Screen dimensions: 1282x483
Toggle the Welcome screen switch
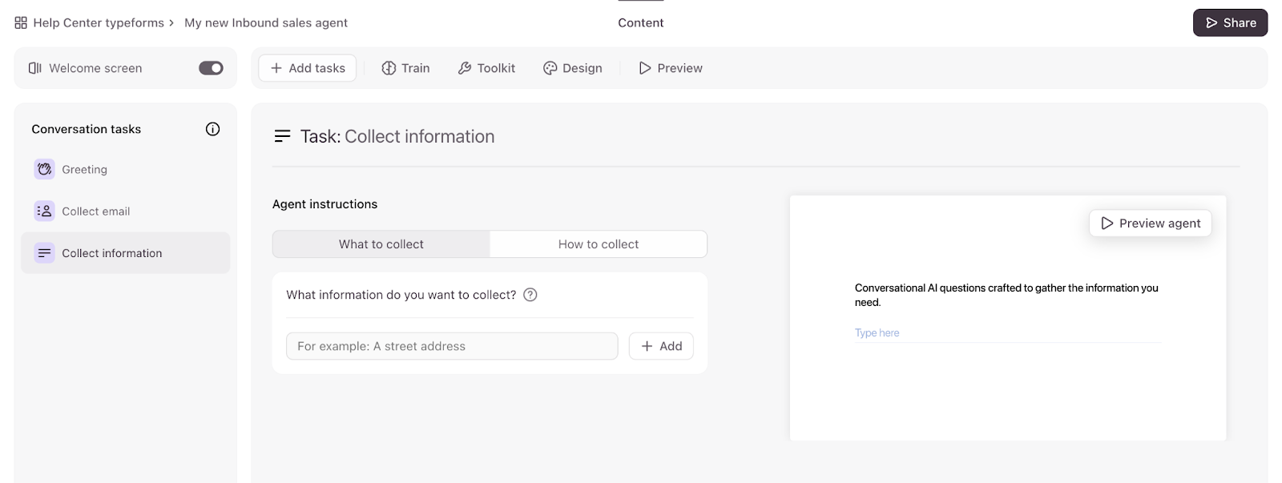[211, 68]
